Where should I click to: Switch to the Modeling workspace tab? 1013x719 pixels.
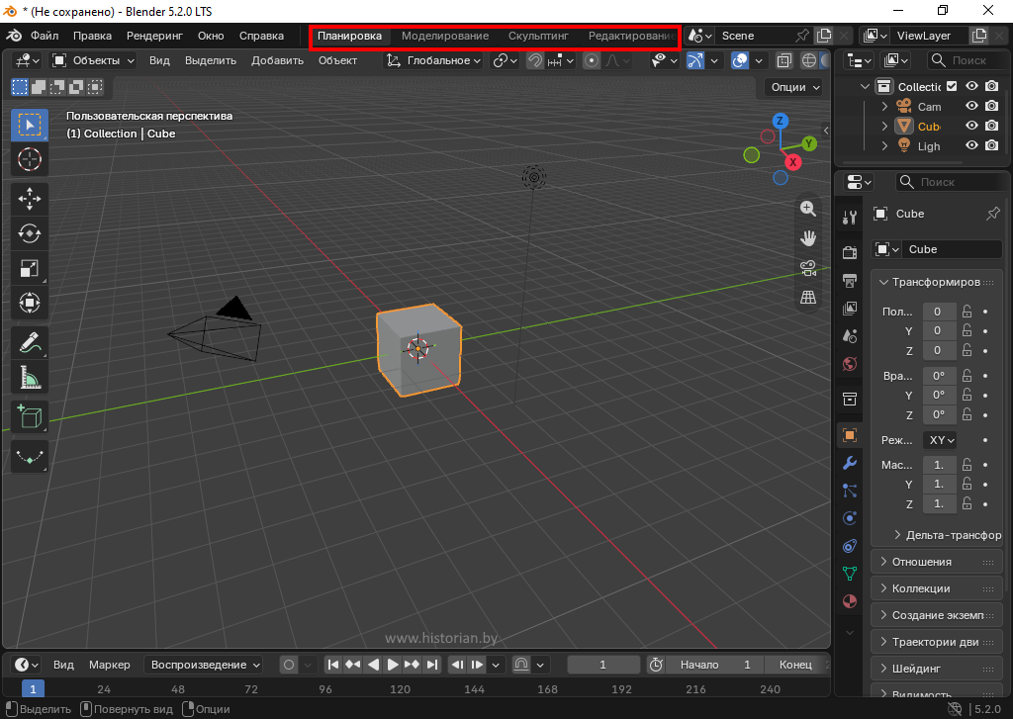tap(445, 36)
